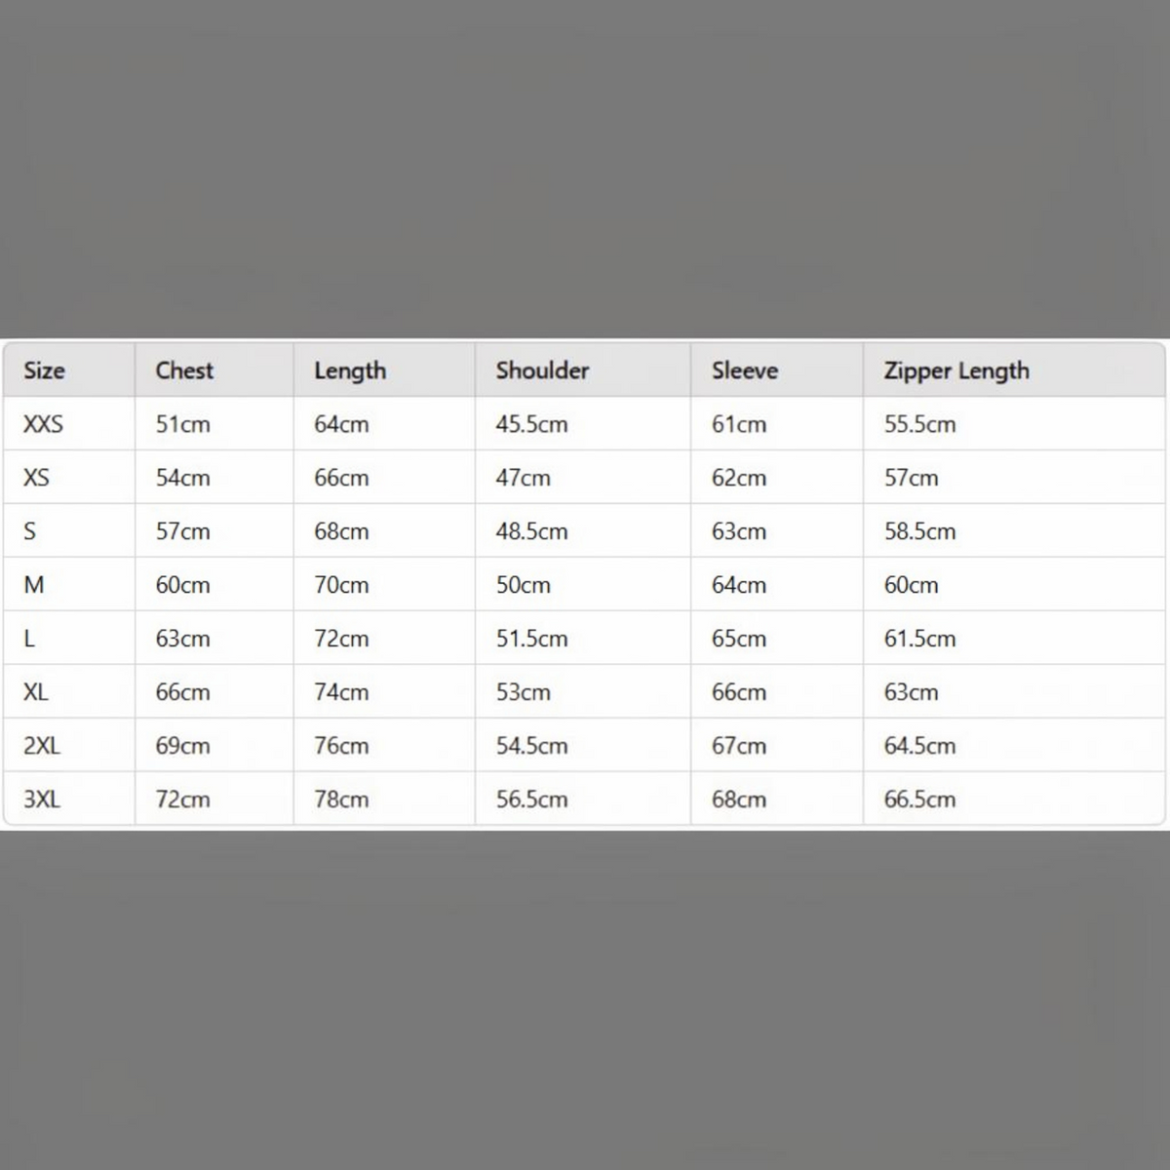Click the 3XL size row label
This screenshot has width=1170, height=1170.
pos(42,799)
